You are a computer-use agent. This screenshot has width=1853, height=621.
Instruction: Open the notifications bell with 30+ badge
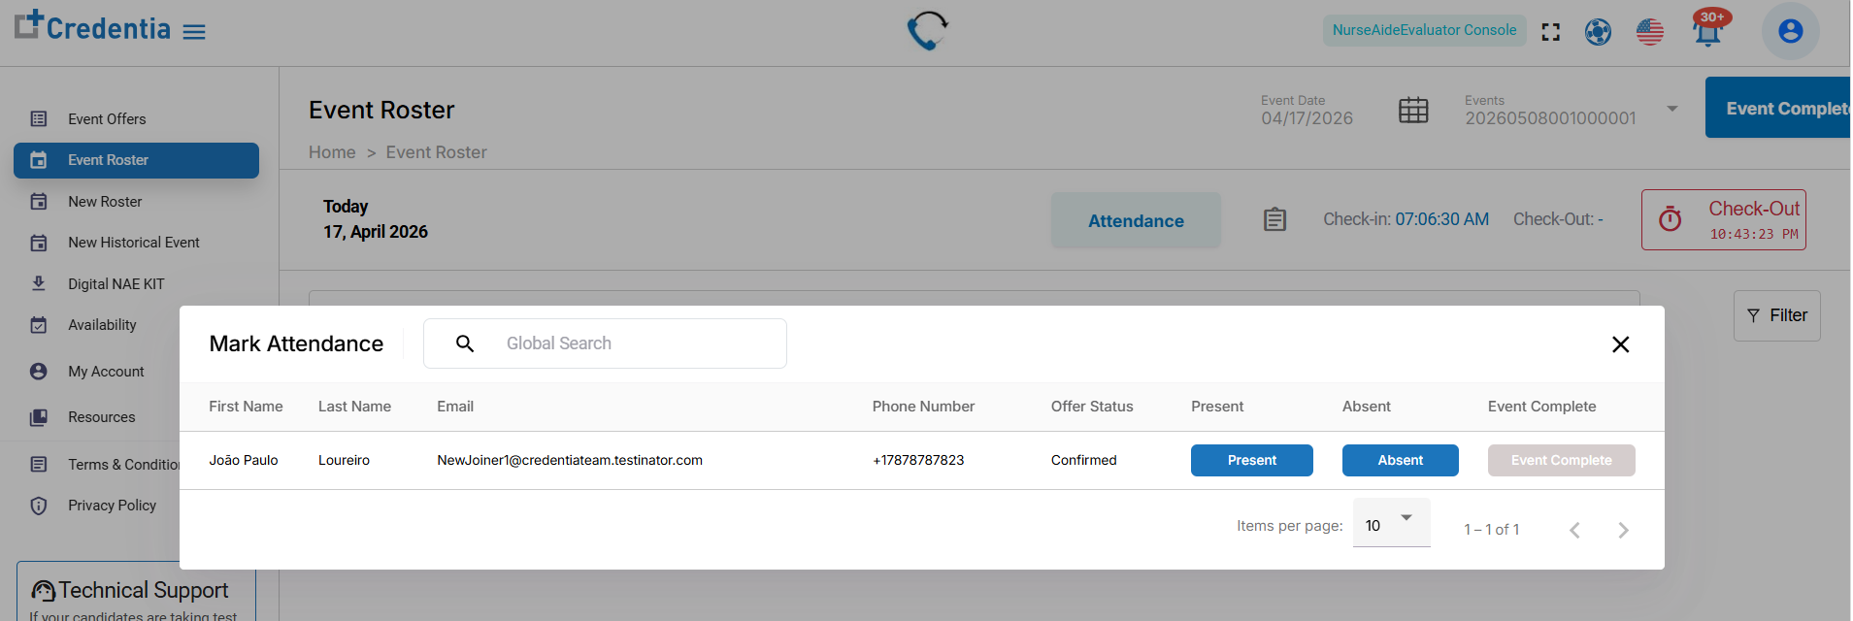pos(1708,29)
